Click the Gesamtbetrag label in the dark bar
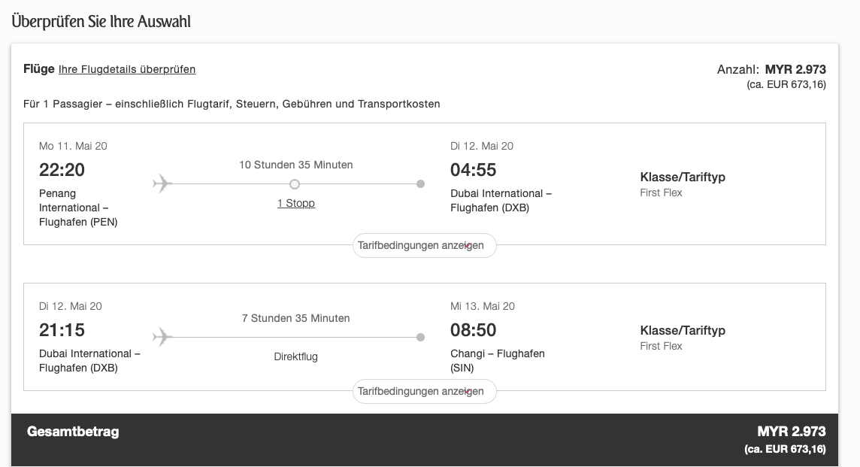 tap(73, 432)
